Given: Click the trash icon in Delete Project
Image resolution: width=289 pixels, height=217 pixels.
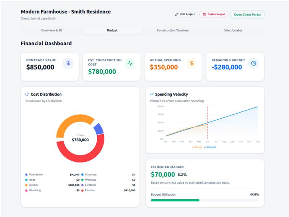Looking at the screenshot, I should tap(204, 14).
